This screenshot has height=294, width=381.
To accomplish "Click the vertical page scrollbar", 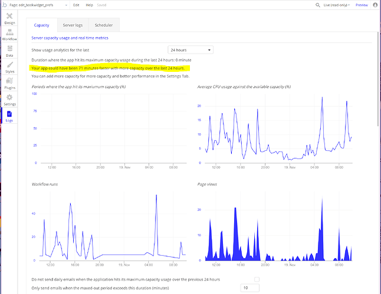I will pos(378,79).
